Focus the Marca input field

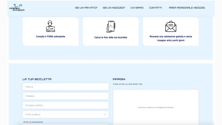[x=66, y=87]
